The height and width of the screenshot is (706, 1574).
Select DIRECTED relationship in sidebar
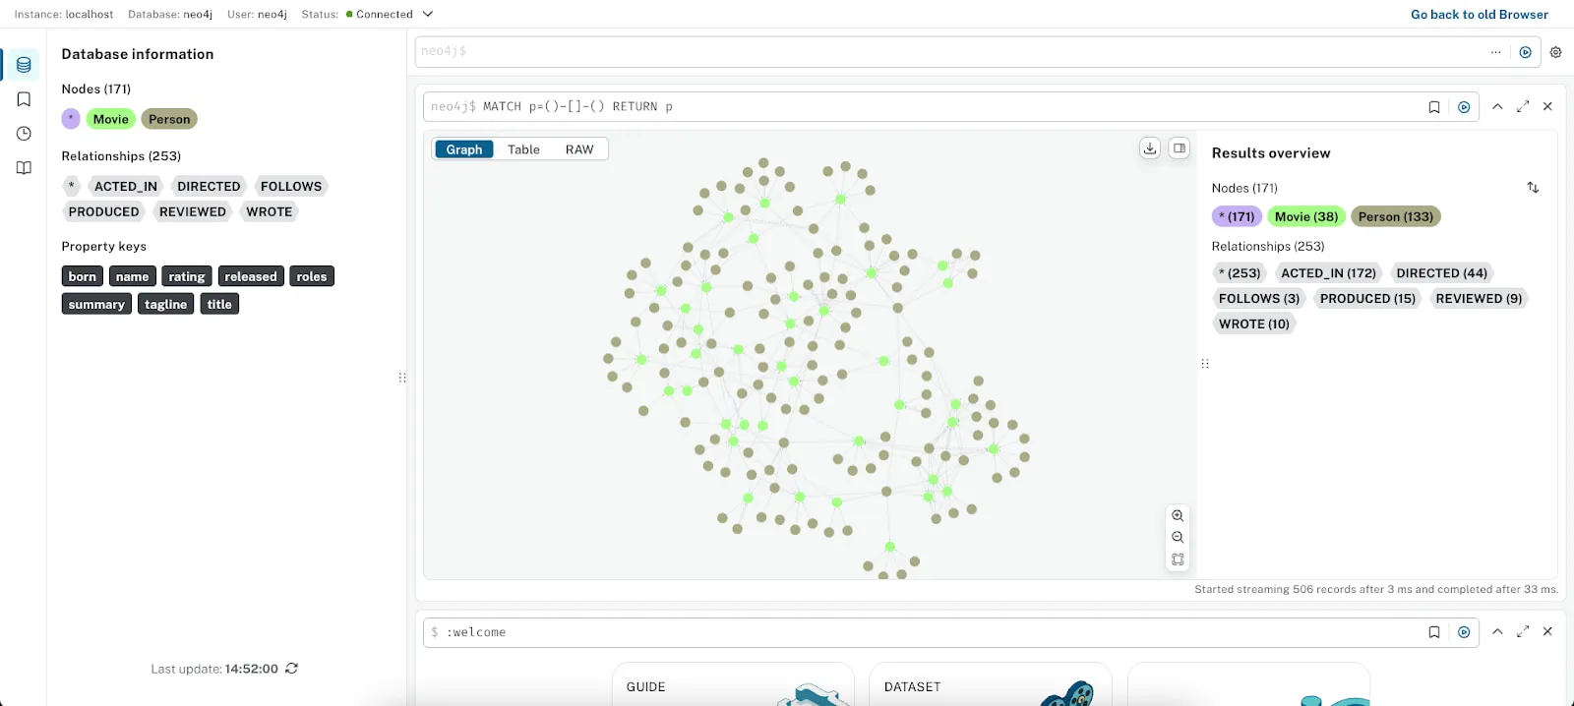[209, 186]
